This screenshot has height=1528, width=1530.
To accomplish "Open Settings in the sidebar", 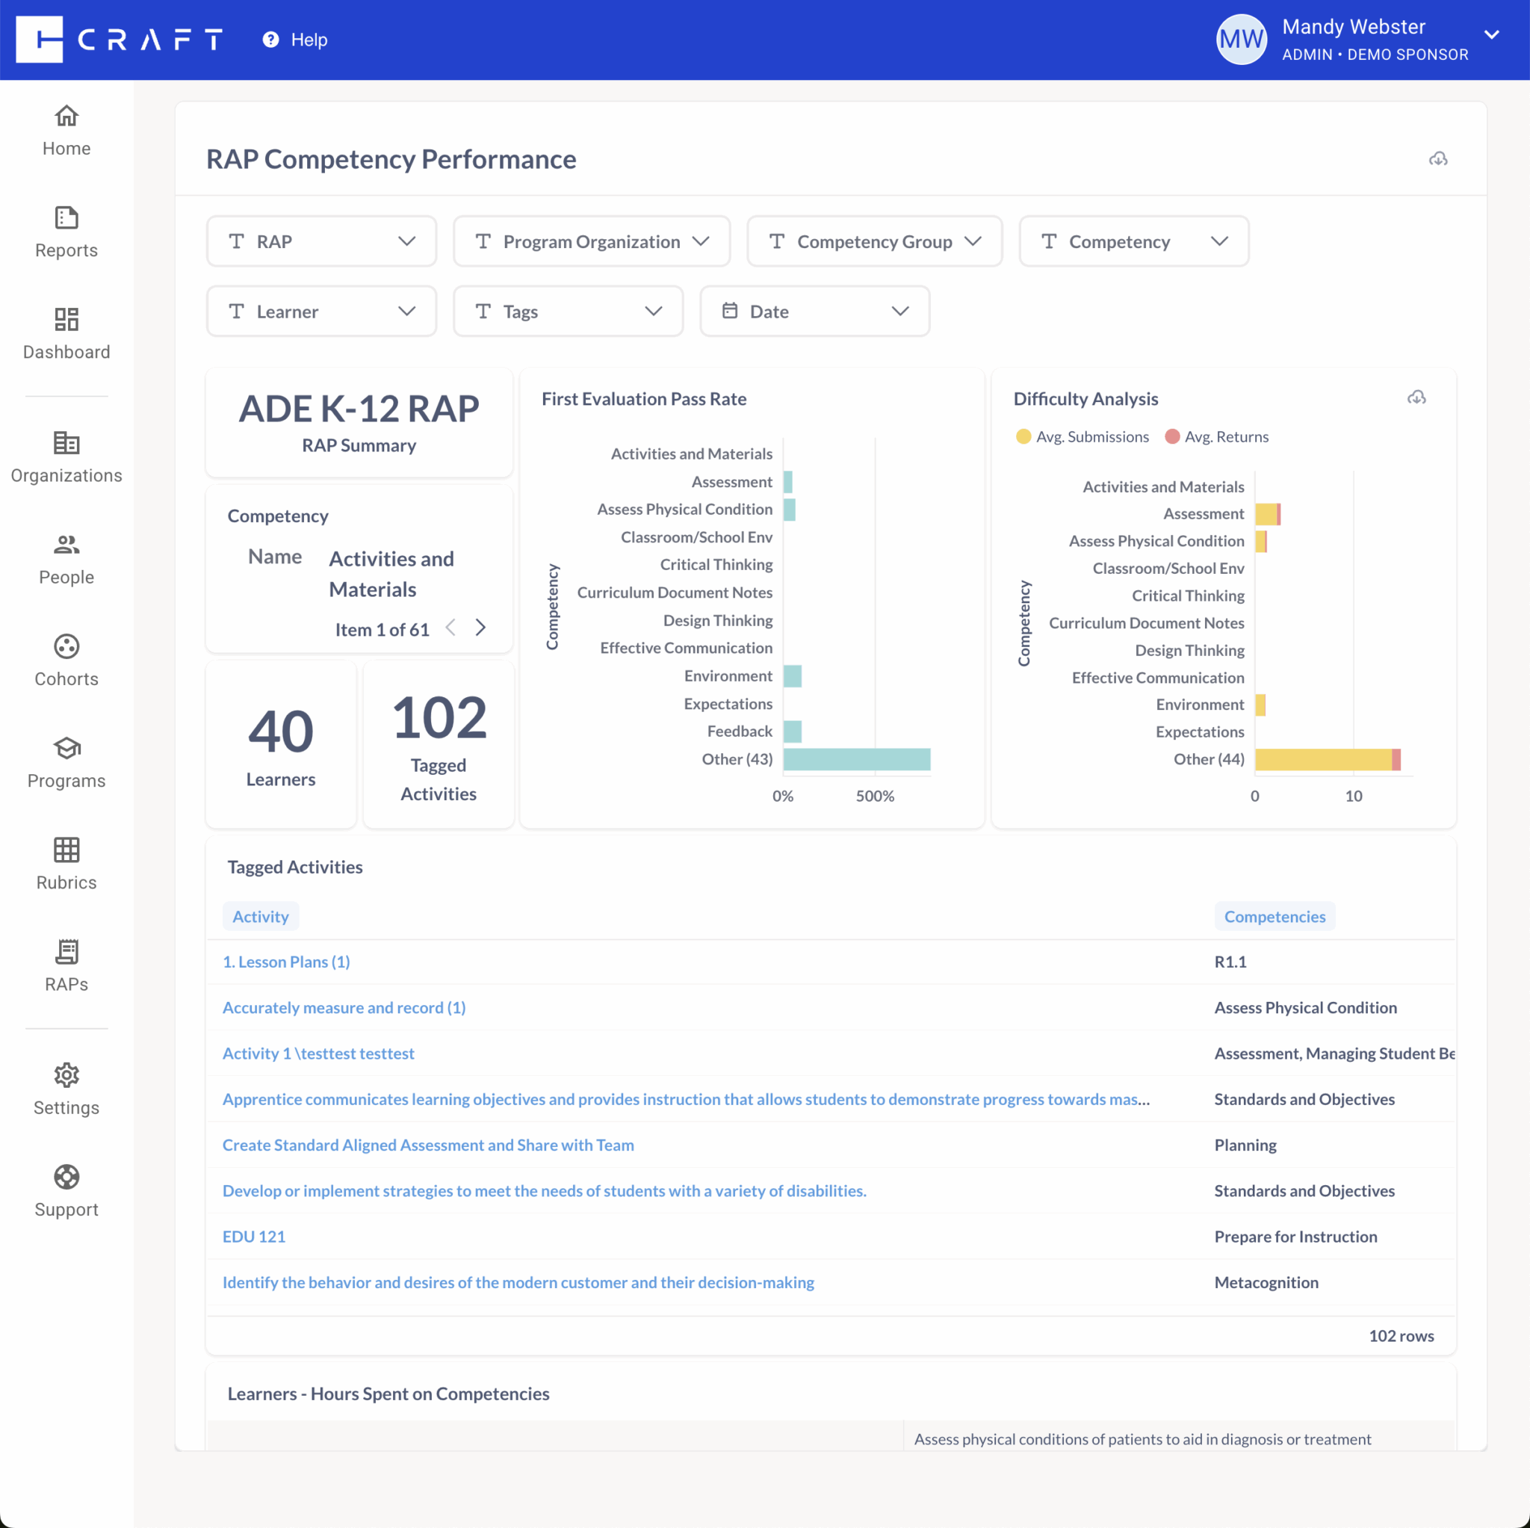I will [66, 1090].
